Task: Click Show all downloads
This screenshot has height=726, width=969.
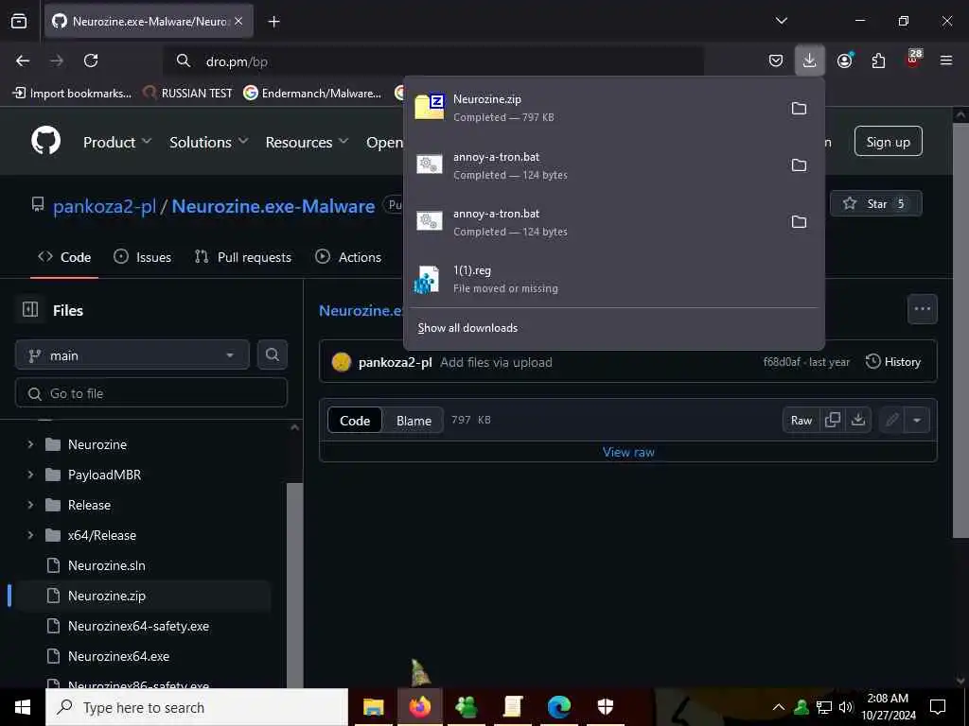Action: click(467, 328)
